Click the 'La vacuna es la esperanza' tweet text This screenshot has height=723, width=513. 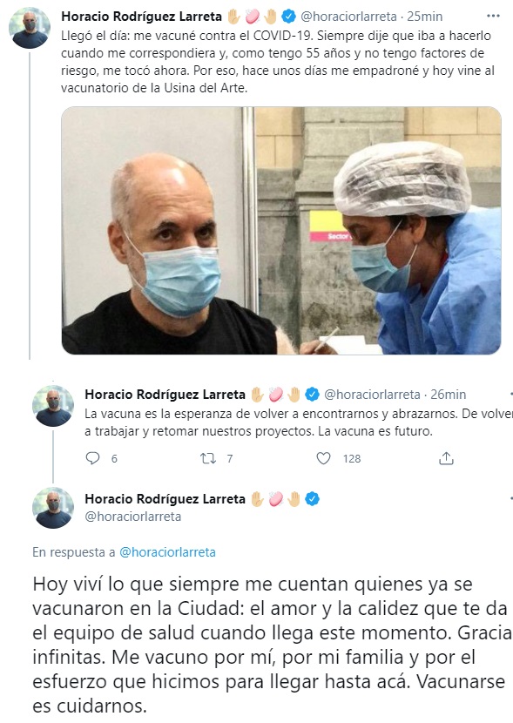click(299, 422)
